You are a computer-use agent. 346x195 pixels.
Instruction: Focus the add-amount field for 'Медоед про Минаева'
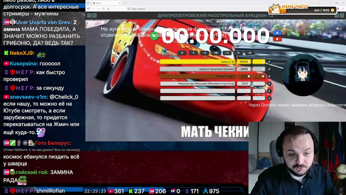(x=259, y=84)
